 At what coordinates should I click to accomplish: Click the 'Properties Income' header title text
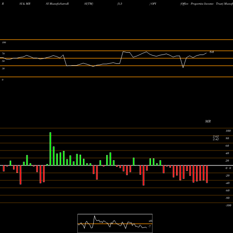[x=202, y=4]
